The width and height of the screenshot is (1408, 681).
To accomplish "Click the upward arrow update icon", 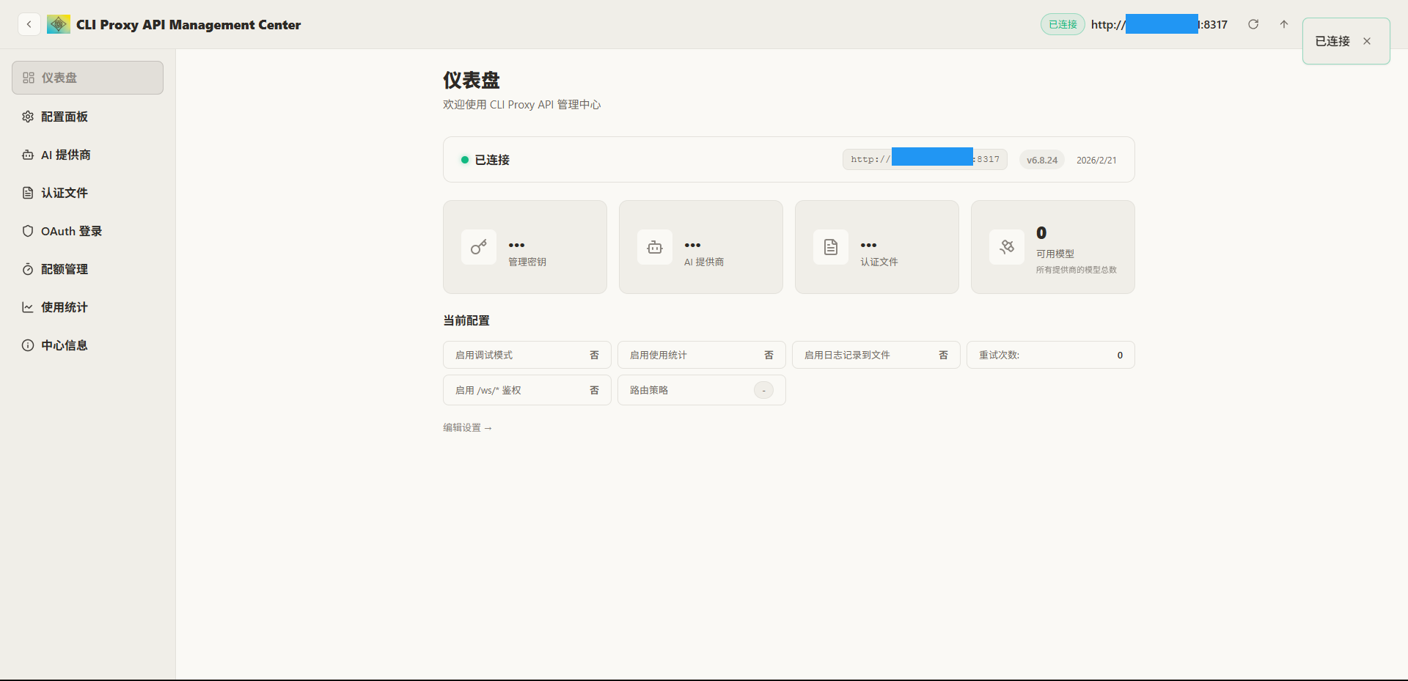I will coord(1284,24).
